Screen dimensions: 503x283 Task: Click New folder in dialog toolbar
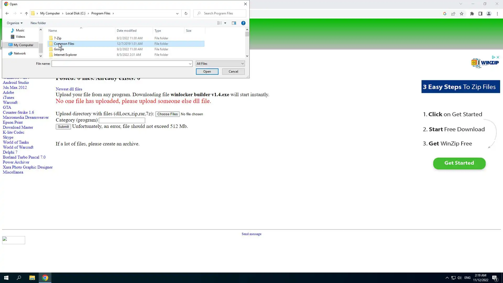tap(38, 23)
